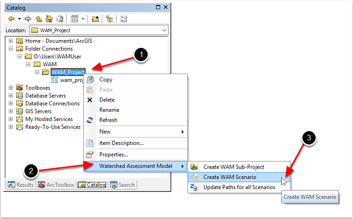Select Database Connections in the tree
The width and height of the screenshot is (353, 219).
point(52,104)
